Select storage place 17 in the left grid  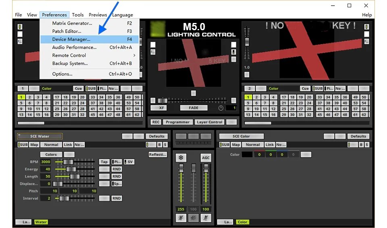point(57,97)
